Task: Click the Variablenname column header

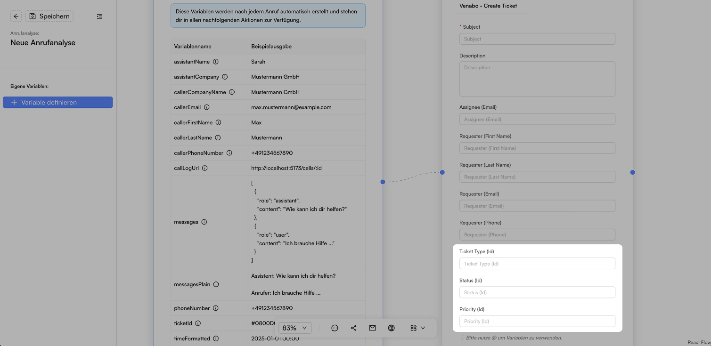Action: 193,47
